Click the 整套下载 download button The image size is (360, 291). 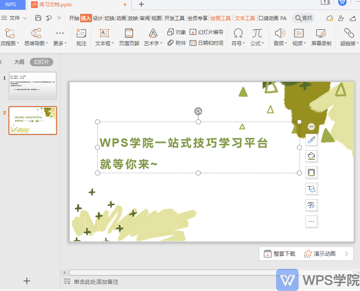(279, 254)
